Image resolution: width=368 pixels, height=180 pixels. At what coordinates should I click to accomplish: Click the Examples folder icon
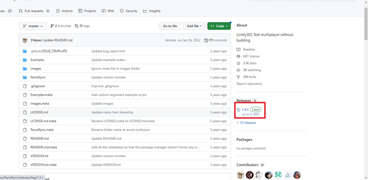coord(25,60)
